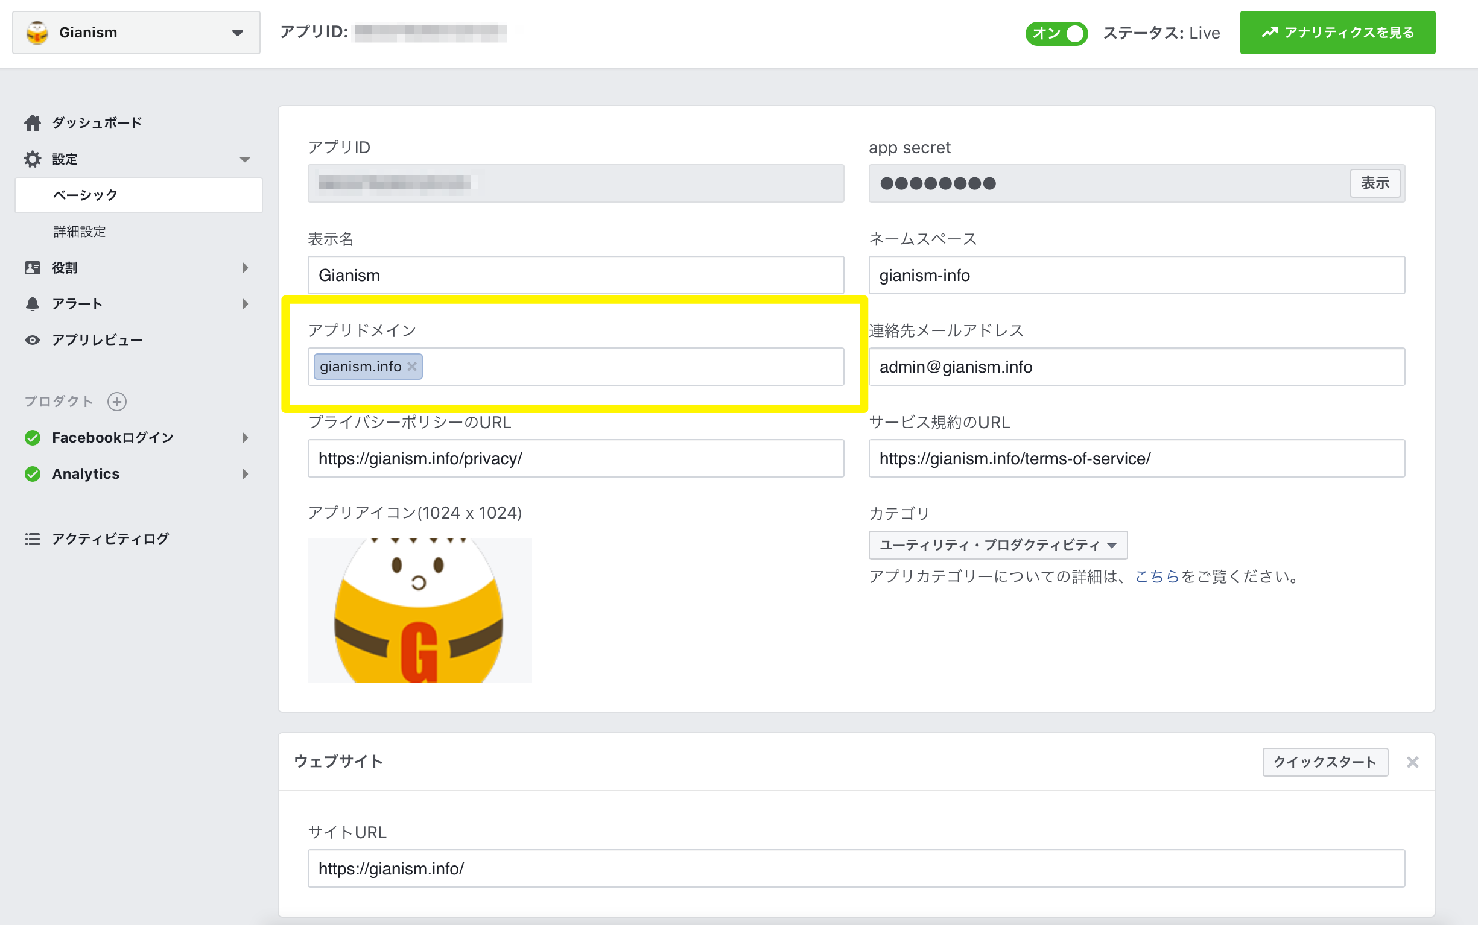Select the ベーシック menu item
The image size is (1478, 925).
[x=139, y=195]
